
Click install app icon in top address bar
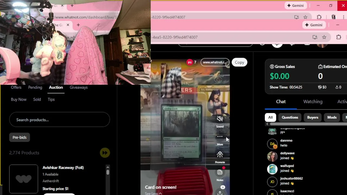pos(297,17)
